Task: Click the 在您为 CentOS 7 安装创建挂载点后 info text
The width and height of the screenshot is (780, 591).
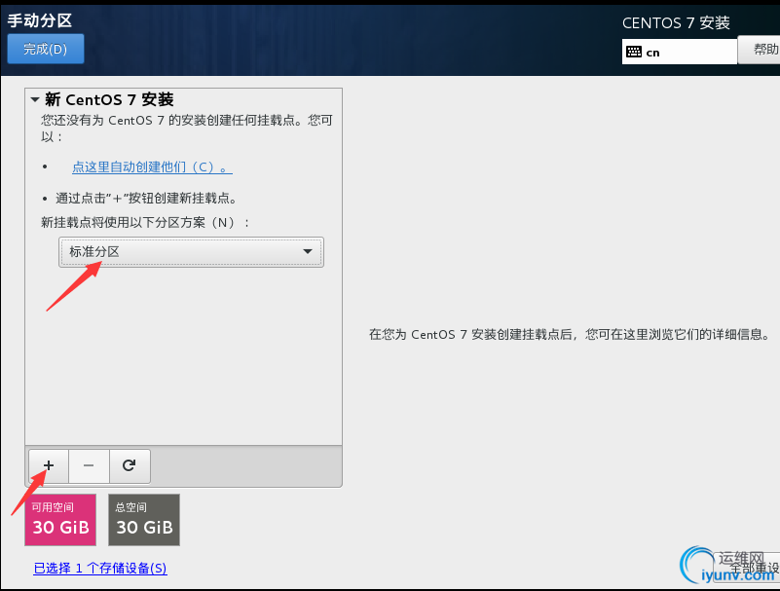Action: [569, 334]
